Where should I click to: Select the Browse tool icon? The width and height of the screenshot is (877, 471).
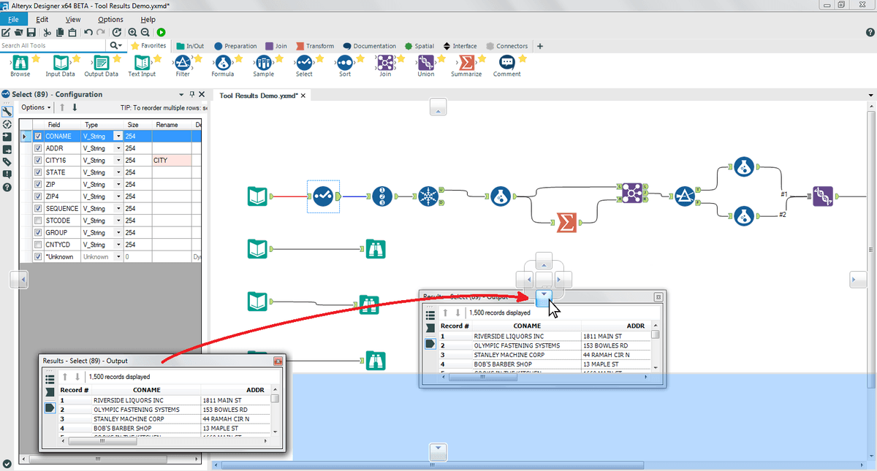(20, 64)
